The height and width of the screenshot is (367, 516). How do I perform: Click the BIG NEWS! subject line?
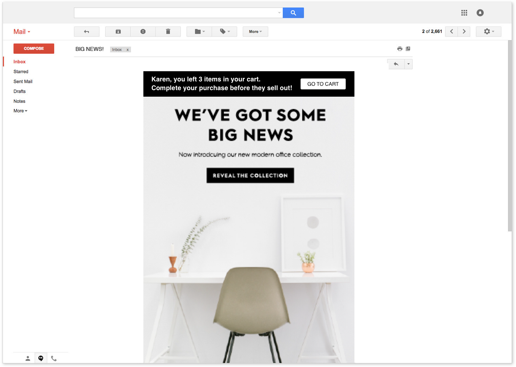90,49
